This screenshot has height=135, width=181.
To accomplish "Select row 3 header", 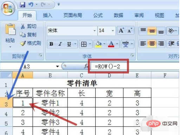I will pyautogui.click(x=6, y=103).
